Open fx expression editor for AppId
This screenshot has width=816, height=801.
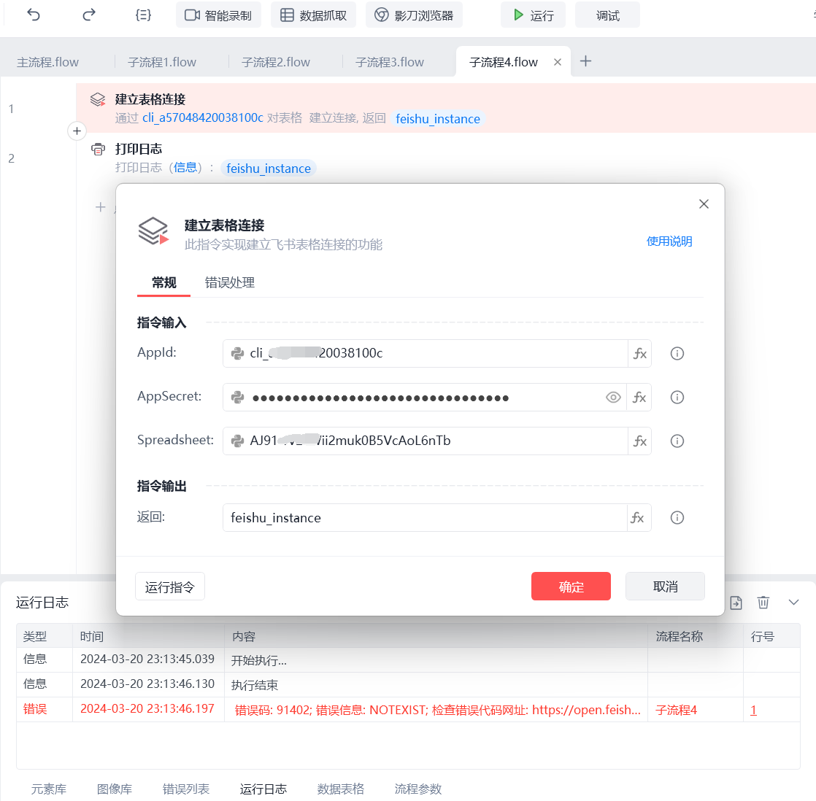pyautogui.click(x=639, y=354)
